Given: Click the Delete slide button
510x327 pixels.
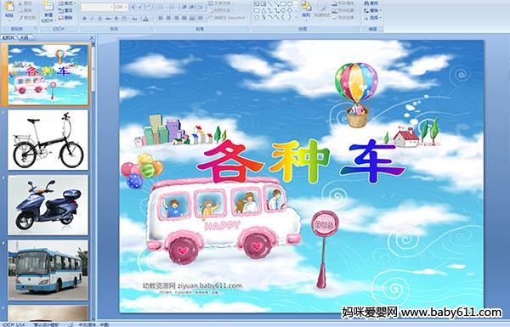Looking at the screenshot, I should coord(66,18).
